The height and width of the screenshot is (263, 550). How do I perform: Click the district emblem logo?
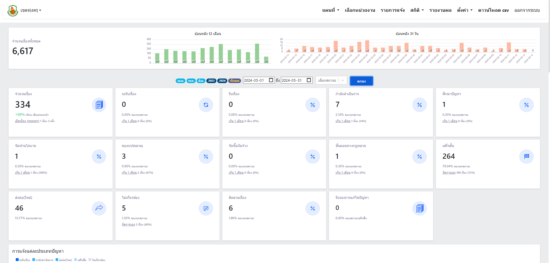pyautogui.click(x=13, y=11)
